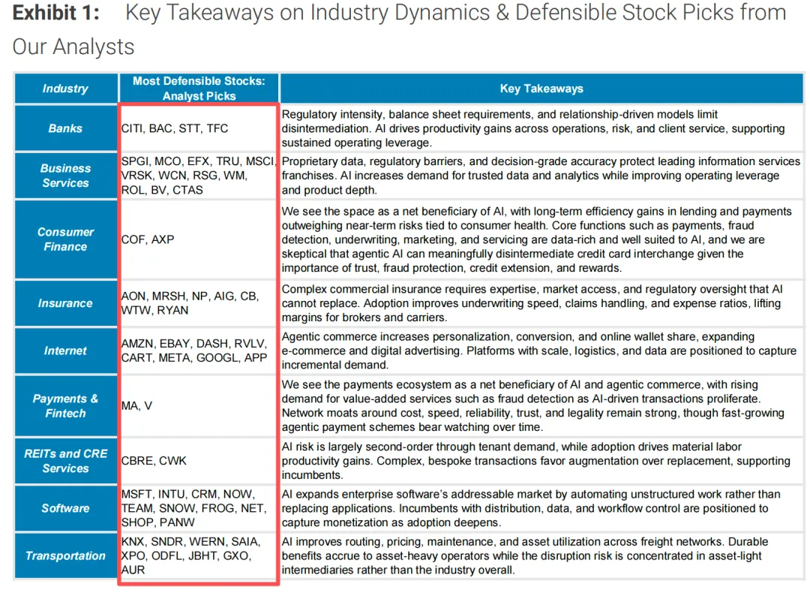Click the 'Exhibit 1:' title label
Image resolution: width=810 pixels, height=593 pixels.
(x=55, y=13)
